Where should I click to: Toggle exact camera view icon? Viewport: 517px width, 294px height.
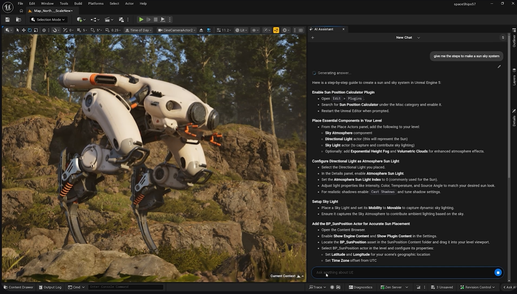coord(209,30)
